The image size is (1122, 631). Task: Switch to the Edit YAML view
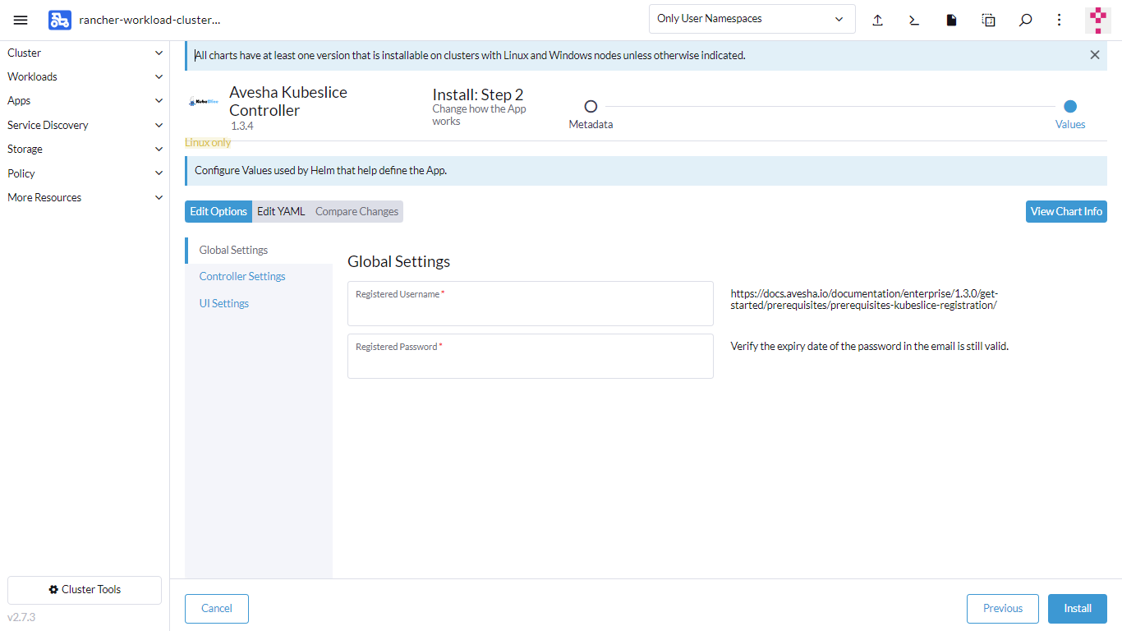point(281,211)
